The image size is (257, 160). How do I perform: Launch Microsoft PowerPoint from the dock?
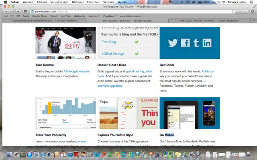tap(104, 154)
